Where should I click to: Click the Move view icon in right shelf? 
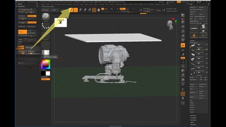pyautogui.click(x=183, y=71)
